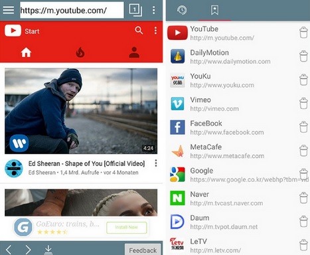Play the Ed Sheeran video thumbnail

[x=81, y=111]
